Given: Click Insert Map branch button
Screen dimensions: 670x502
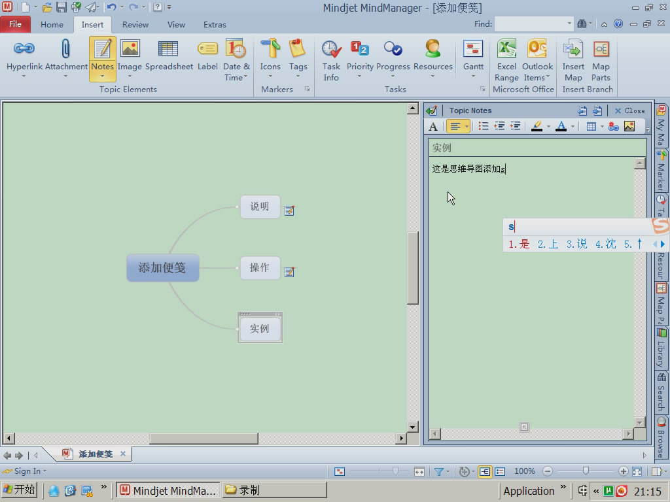Looking at the screenshot, I should point(573,59).
